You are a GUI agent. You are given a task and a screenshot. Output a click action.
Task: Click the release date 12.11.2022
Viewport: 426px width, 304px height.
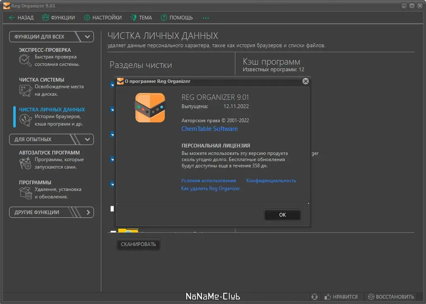point(236,106)
